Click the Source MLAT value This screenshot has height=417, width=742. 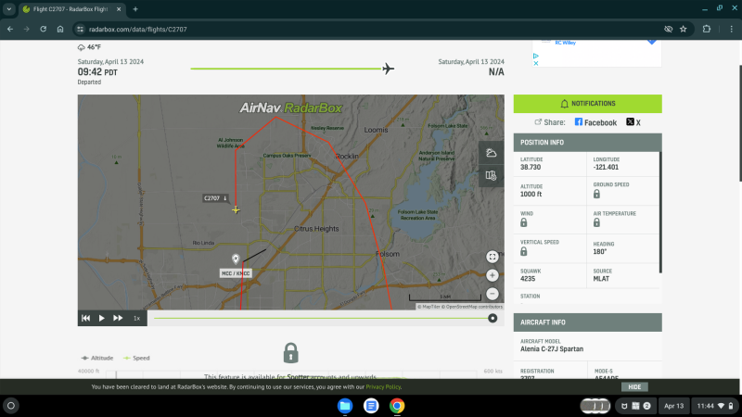pos(601,279)
